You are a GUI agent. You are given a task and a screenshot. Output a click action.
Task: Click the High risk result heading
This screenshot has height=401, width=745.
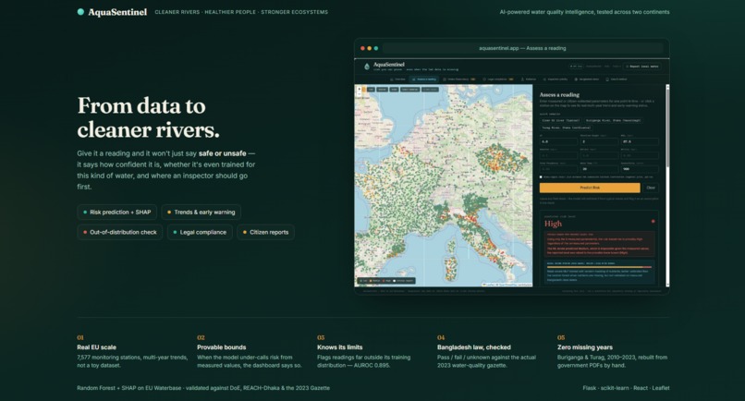coord(553,224)
